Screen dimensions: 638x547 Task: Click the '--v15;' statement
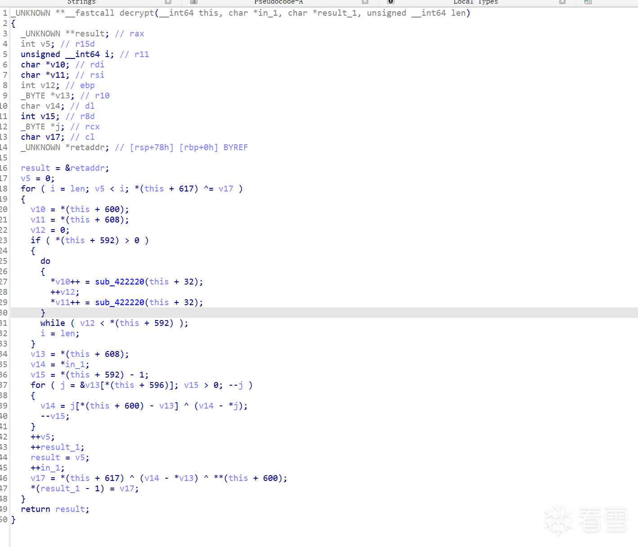click(x=55, y=416)
